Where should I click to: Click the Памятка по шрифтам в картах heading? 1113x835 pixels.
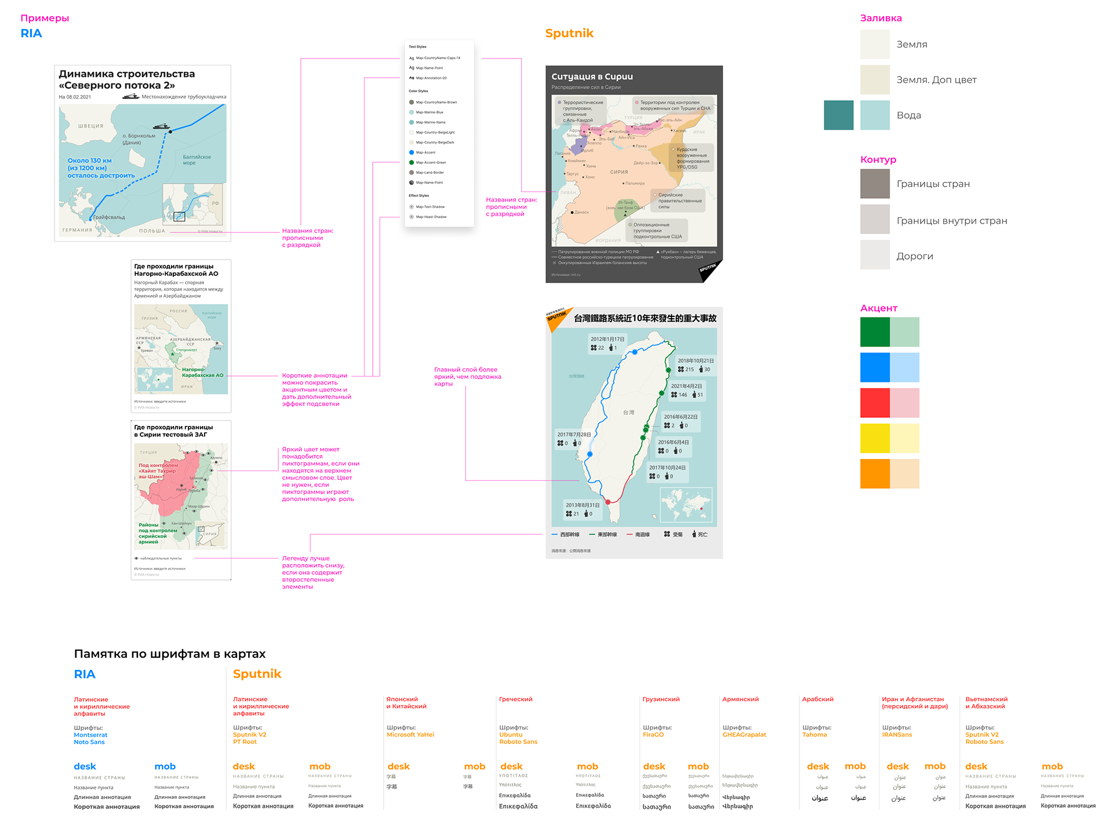[170, 654]
